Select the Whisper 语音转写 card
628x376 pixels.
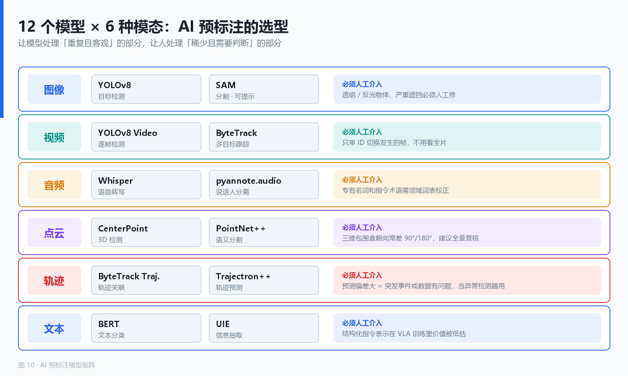[146, 185]
